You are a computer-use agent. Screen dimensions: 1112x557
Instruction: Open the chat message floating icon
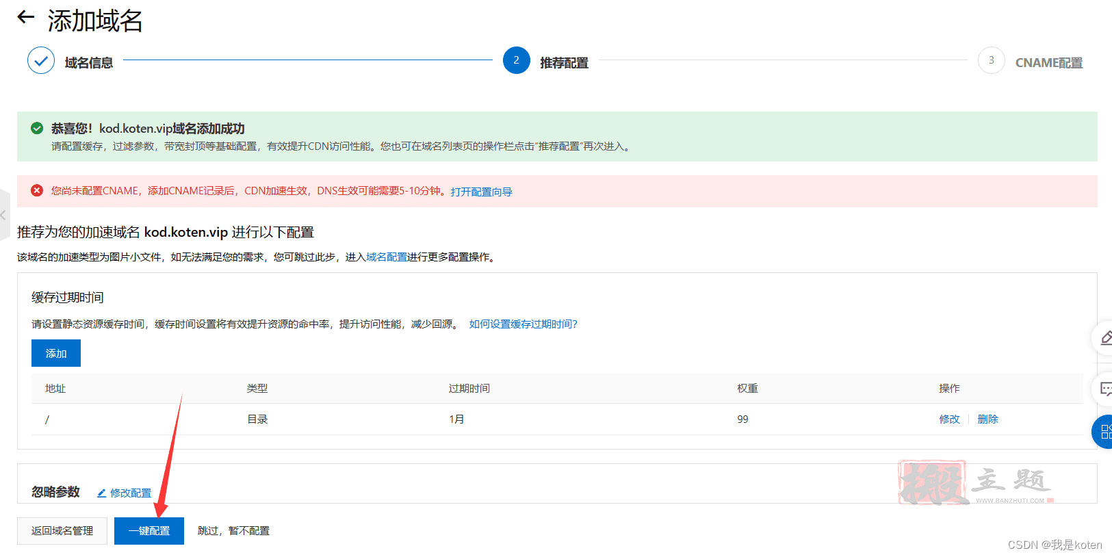point(1104,389)
